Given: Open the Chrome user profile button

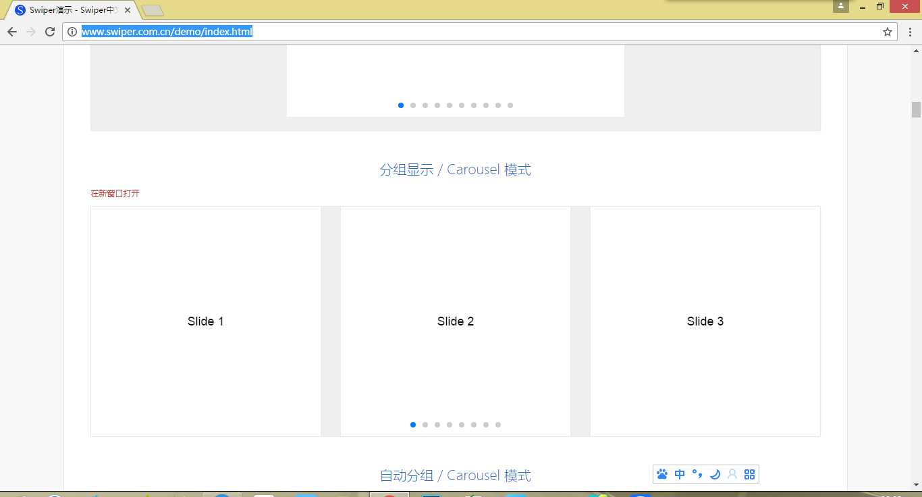Looking at the screenshot, I should tap(841, 6).
